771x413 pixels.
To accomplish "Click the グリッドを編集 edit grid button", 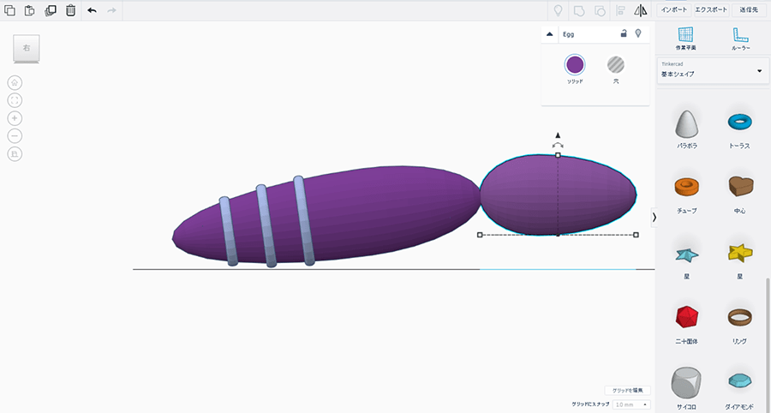I will [x=627, y=391].
